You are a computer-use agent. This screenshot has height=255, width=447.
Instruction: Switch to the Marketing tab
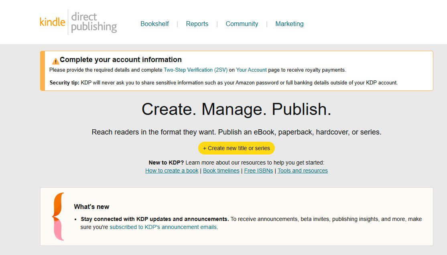[289, 24]
